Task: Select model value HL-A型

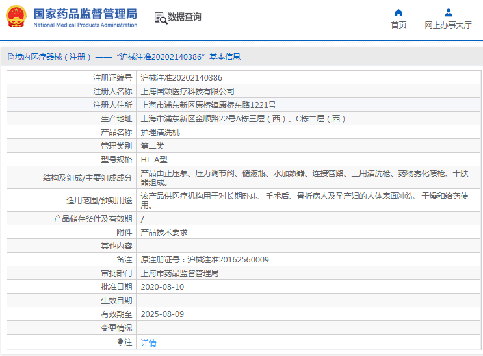Action: (x=154, y=160)
